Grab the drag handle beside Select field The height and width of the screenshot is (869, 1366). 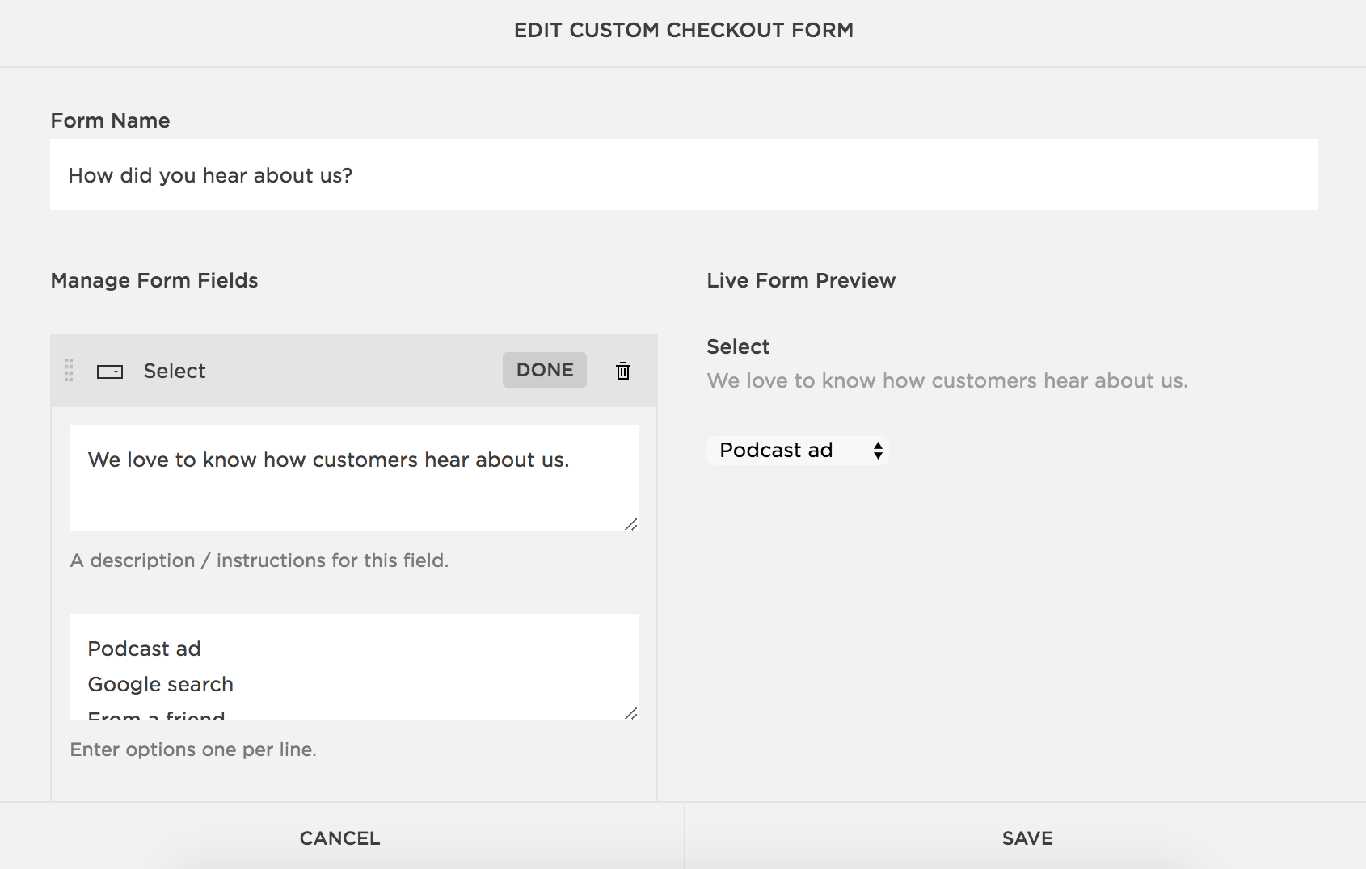(x=69, y=371)
